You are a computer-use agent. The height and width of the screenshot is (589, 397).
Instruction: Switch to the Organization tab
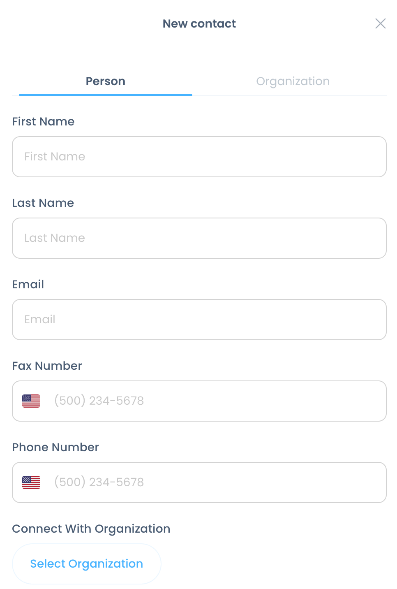coord(293,81)
